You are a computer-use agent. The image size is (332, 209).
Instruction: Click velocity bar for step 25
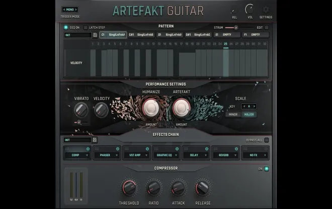pos(226,63)
